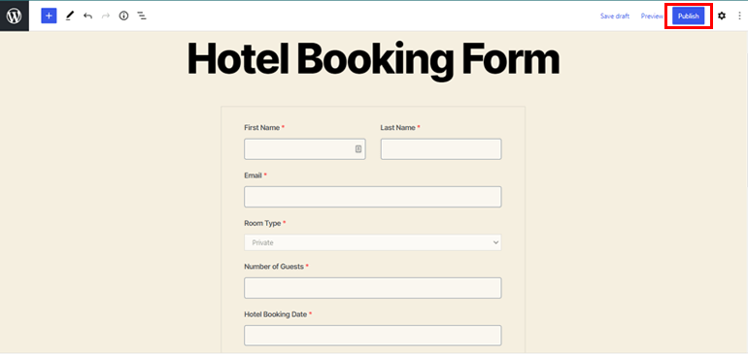Click the redo arrow icon

tap(106, 16)
